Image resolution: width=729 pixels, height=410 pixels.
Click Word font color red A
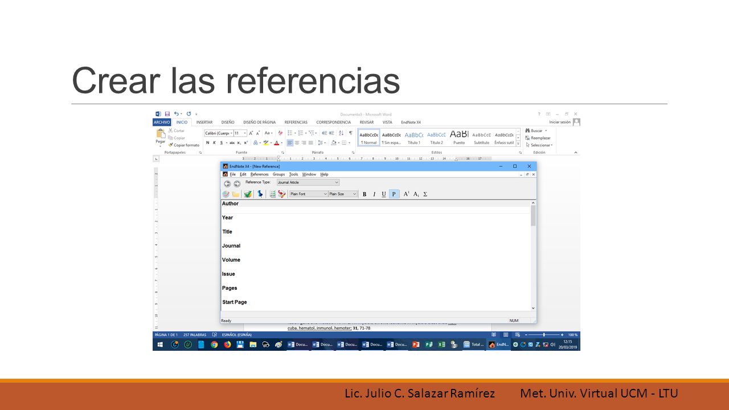[x=277, y=143]
